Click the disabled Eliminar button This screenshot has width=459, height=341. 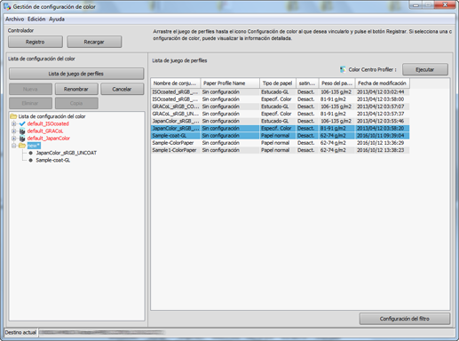coord(30,103)
